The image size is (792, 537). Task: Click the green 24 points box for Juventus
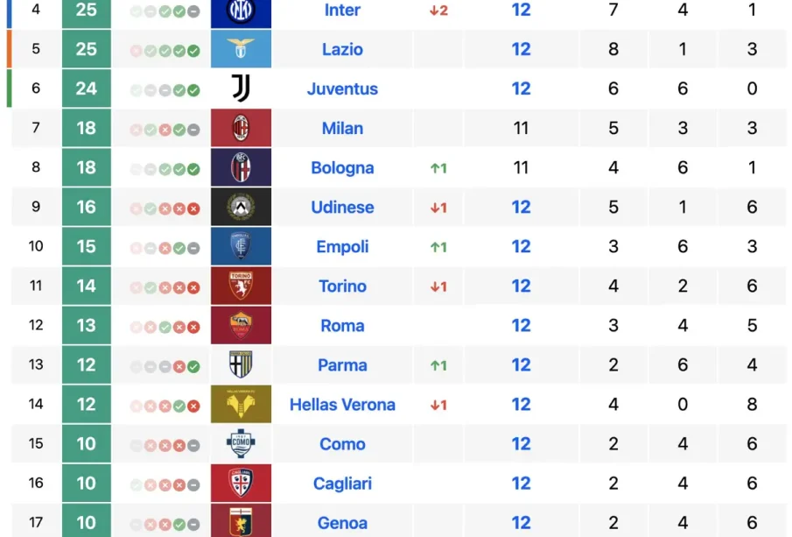(x=86, y=88)
